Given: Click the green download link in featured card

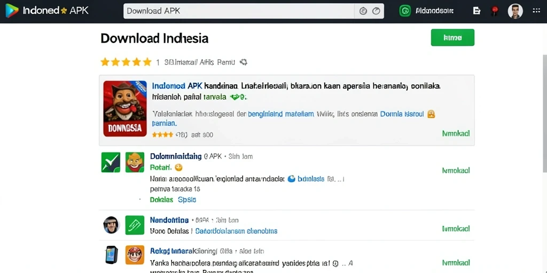Looking at the screenshot, I should click(x=456, y=133).
